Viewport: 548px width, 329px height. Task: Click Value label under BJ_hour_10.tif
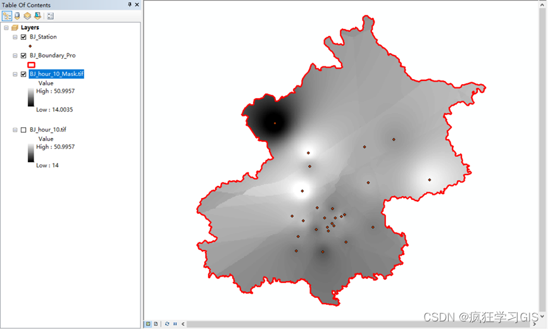point(46,139)
